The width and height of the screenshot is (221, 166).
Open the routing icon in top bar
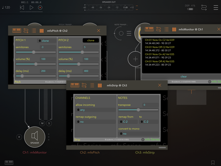pos(204,8)
